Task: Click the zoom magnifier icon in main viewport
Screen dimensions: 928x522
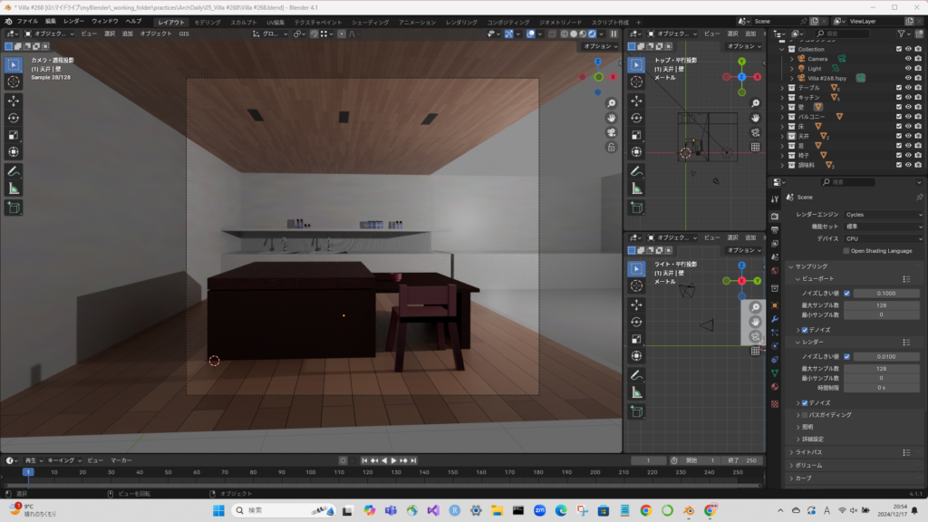Action: tap(612, 103)
